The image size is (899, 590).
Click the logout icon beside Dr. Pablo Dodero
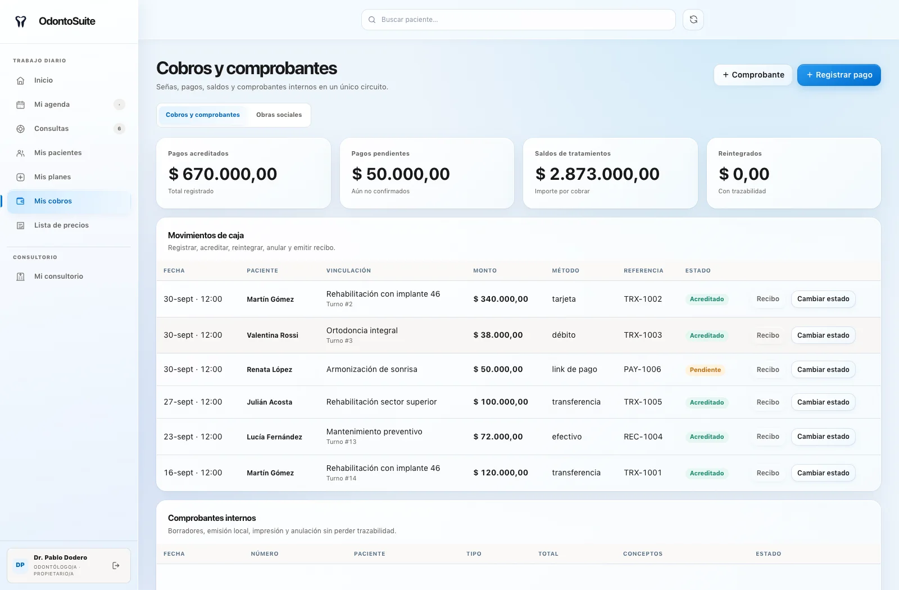[x=116, y=565]
